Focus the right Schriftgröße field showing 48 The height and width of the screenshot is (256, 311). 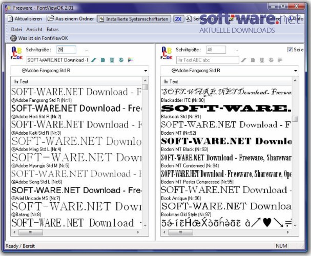pos(216,50)
